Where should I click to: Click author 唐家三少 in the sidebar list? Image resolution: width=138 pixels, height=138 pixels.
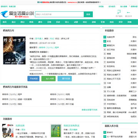point(133,91)
